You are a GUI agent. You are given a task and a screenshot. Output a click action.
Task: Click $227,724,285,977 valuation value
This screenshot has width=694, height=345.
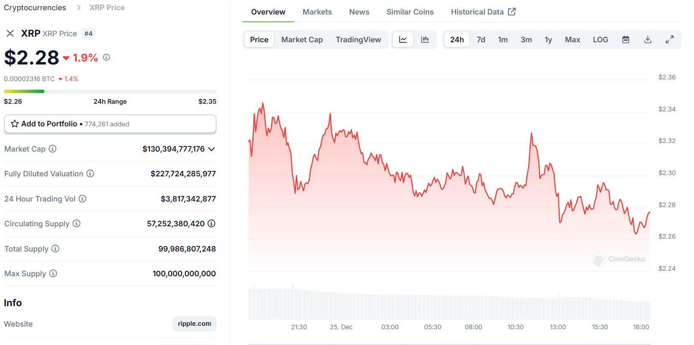click(183, 174)
